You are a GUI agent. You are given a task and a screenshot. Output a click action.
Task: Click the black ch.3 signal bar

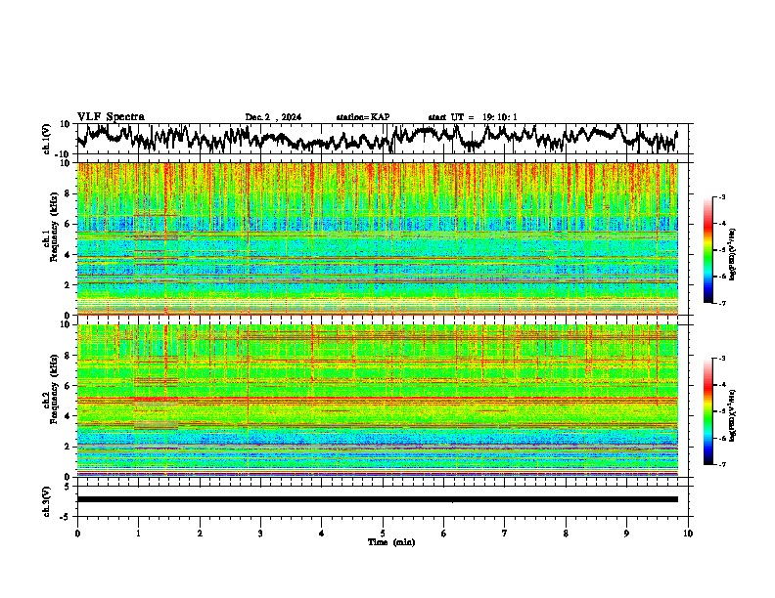click(x=378, y=499)
